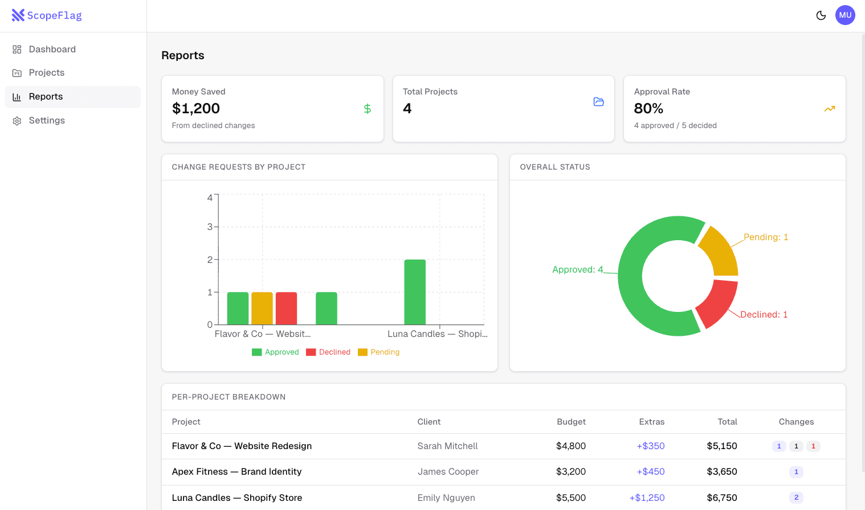The image size is (865, 510).
Task: Click the declined changes badge for Flavor & Co
Action: point(813,446)
